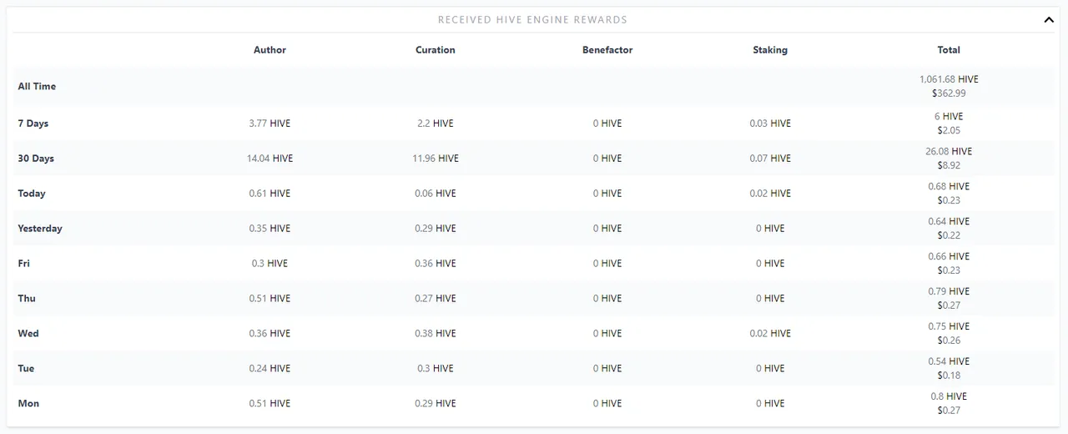Click the 'RECEIVED HIVE ENGINE REWARDS' panel title
Image resolution: width=1068 pixels, height=434 pixels.
coord(532,19)
